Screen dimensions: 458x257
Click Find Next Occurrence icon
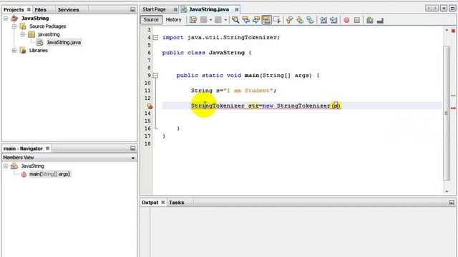coord(256,20)
